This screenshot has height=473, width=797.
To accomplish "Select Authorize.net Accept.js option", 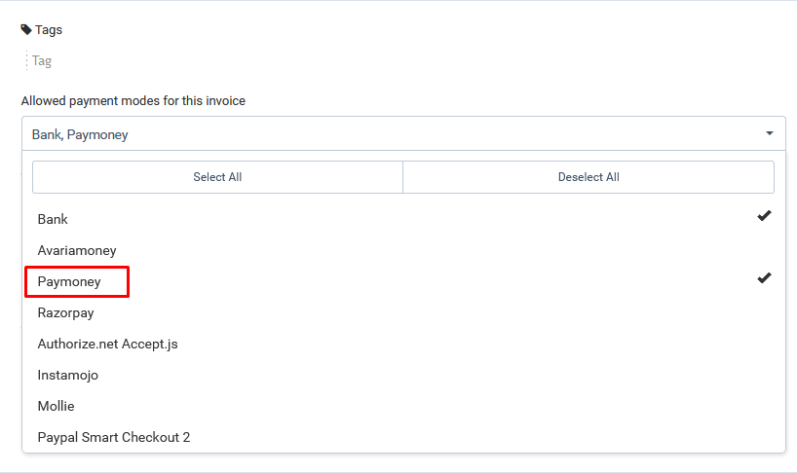I will [107, 345].
